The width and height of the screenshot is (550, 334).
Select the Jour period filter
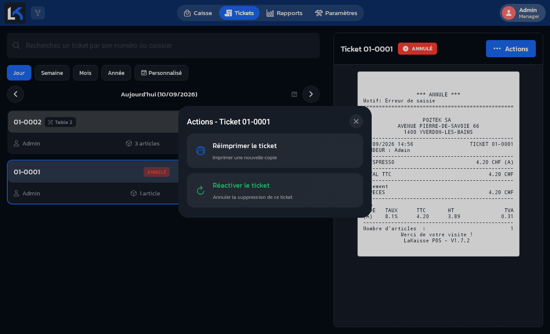tap(19, 73)
